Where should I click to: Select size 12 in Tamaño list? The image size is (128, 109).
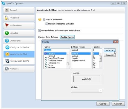point(96,63)
